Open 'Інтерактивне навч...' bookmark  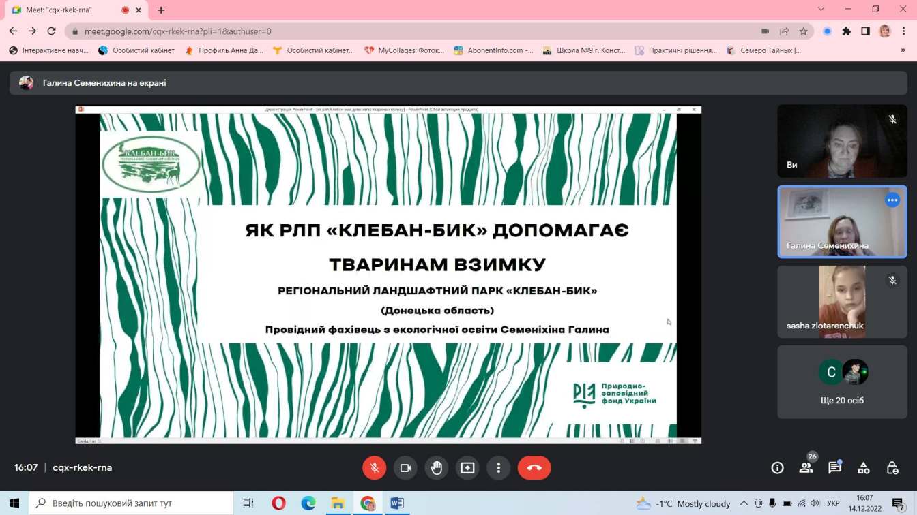click(49, 50)
